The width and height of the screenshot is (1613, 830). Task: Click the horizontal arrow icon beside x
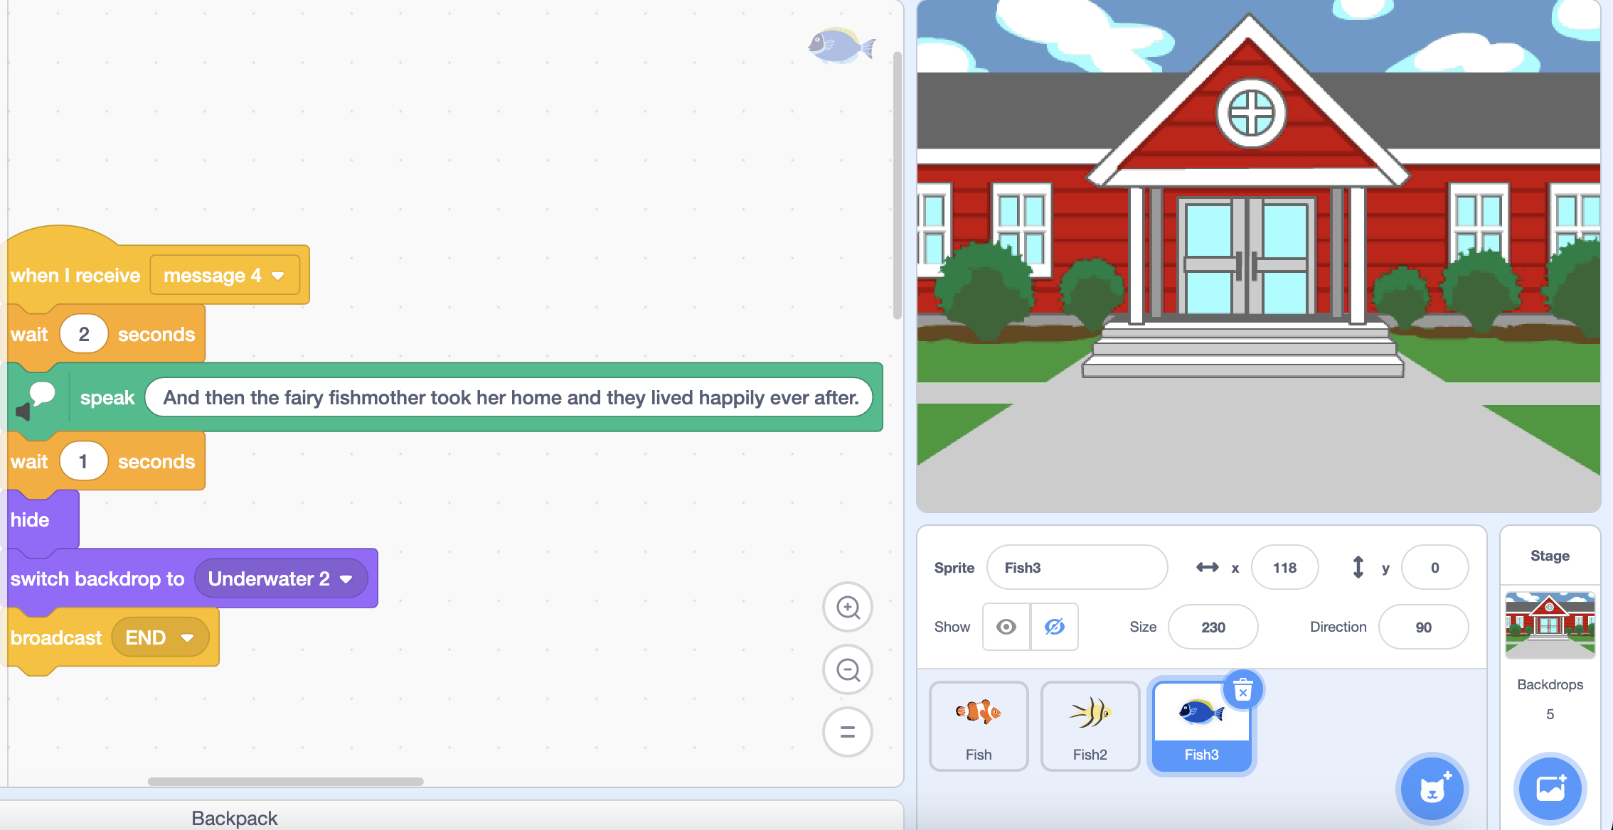tap(1208, 567)
